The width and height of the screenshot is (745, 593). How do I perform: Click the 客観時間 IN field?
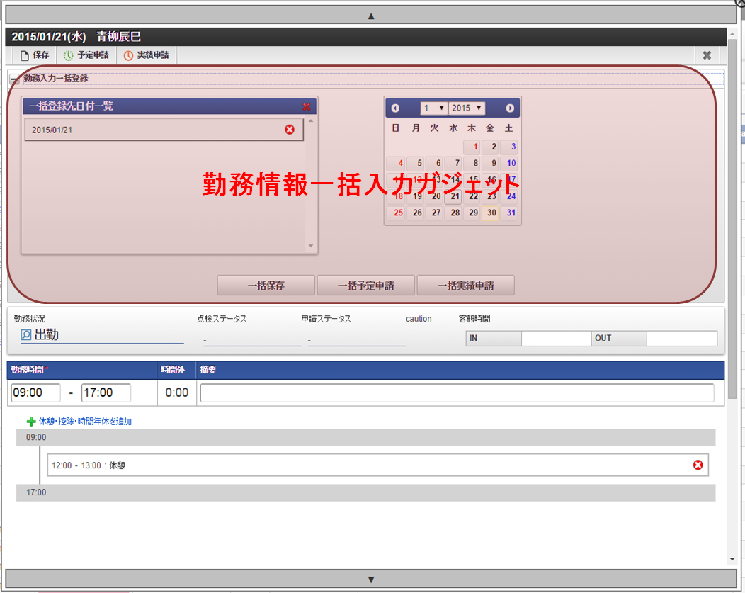click(556, 339)
